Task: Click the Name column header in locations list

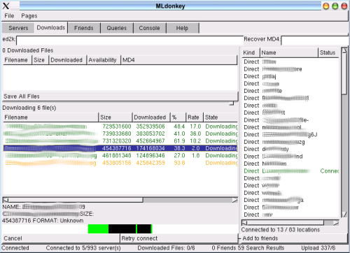Action: click(x=289, y=52)
